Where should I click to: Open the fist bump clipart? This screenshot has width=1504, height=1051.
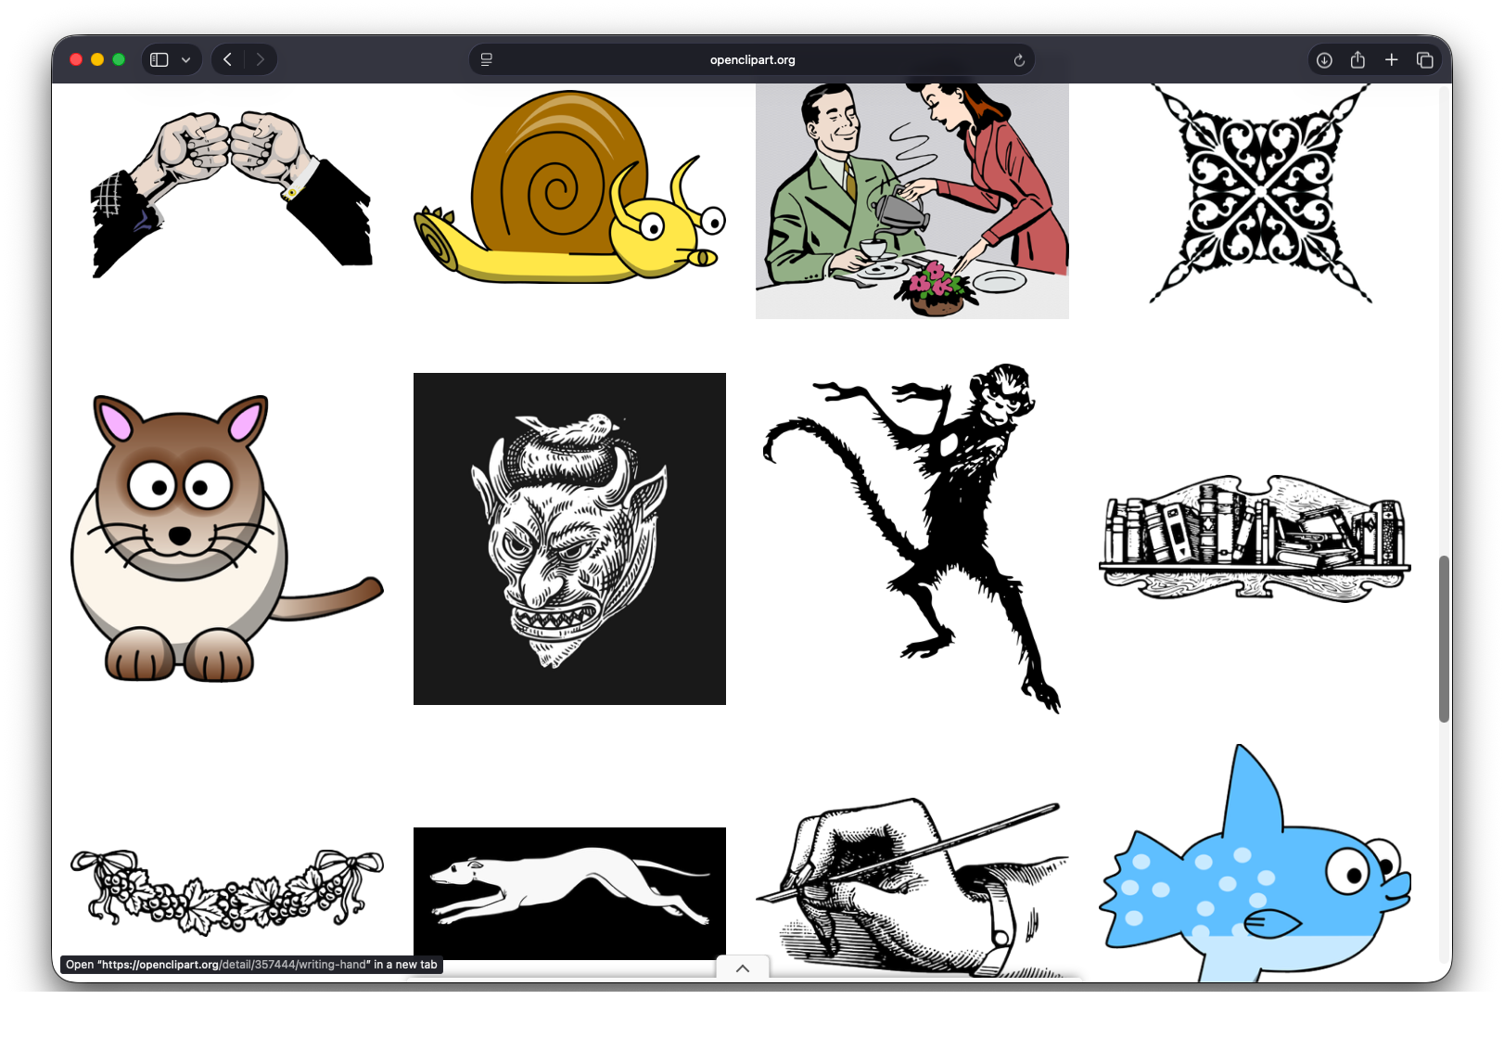point(231,194)
